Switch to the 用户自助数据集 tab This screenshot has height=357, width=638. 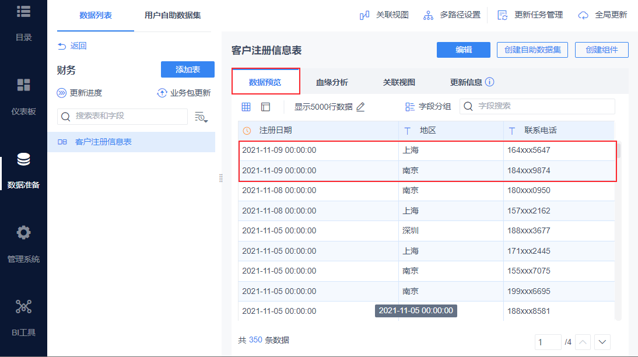[173, 16]
